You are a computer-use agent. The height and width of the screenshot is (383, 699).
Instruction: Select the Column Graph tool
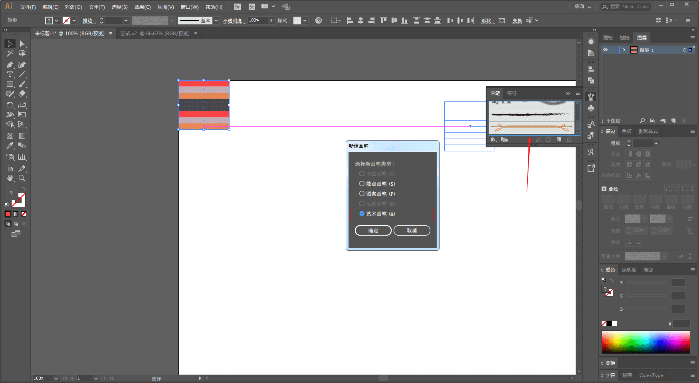pos(22,157)
